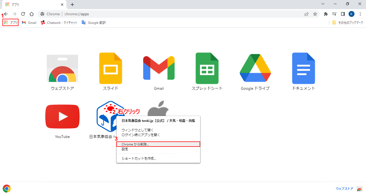366x195 pixels.
Task: Click the Chrome logo at bottom left
Action: (7, 189)
